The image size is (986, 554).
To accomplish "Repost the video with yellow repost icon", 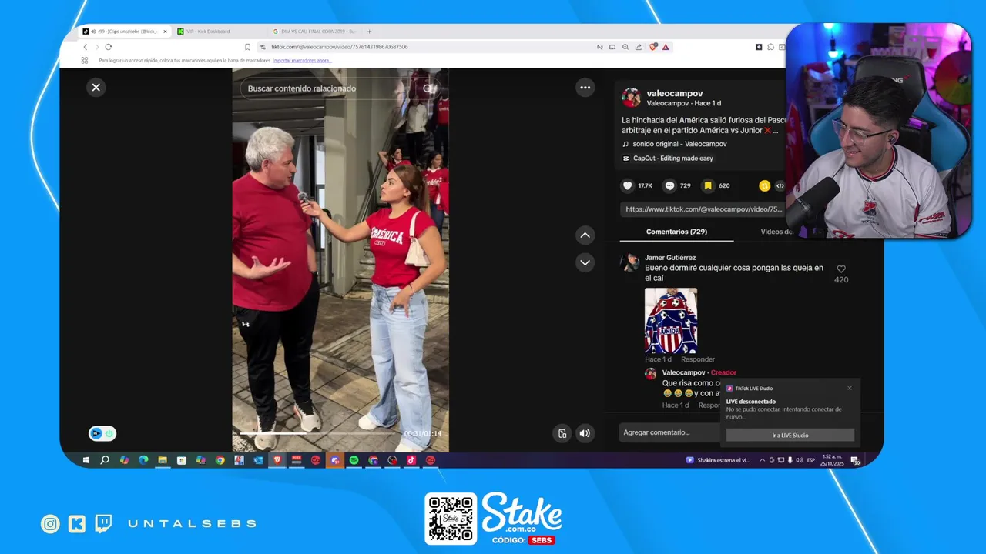I will [765, 185].
